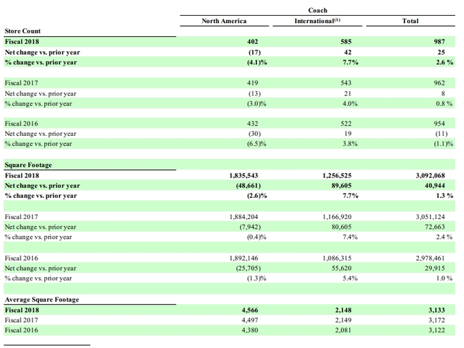Click the 5.4% change value
The image size is (464, 348).
click(350, 278)
